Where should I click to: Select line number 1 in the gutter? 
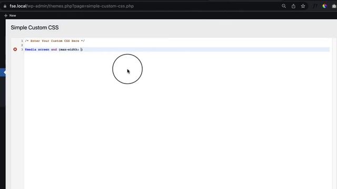[x=22, y=41]
